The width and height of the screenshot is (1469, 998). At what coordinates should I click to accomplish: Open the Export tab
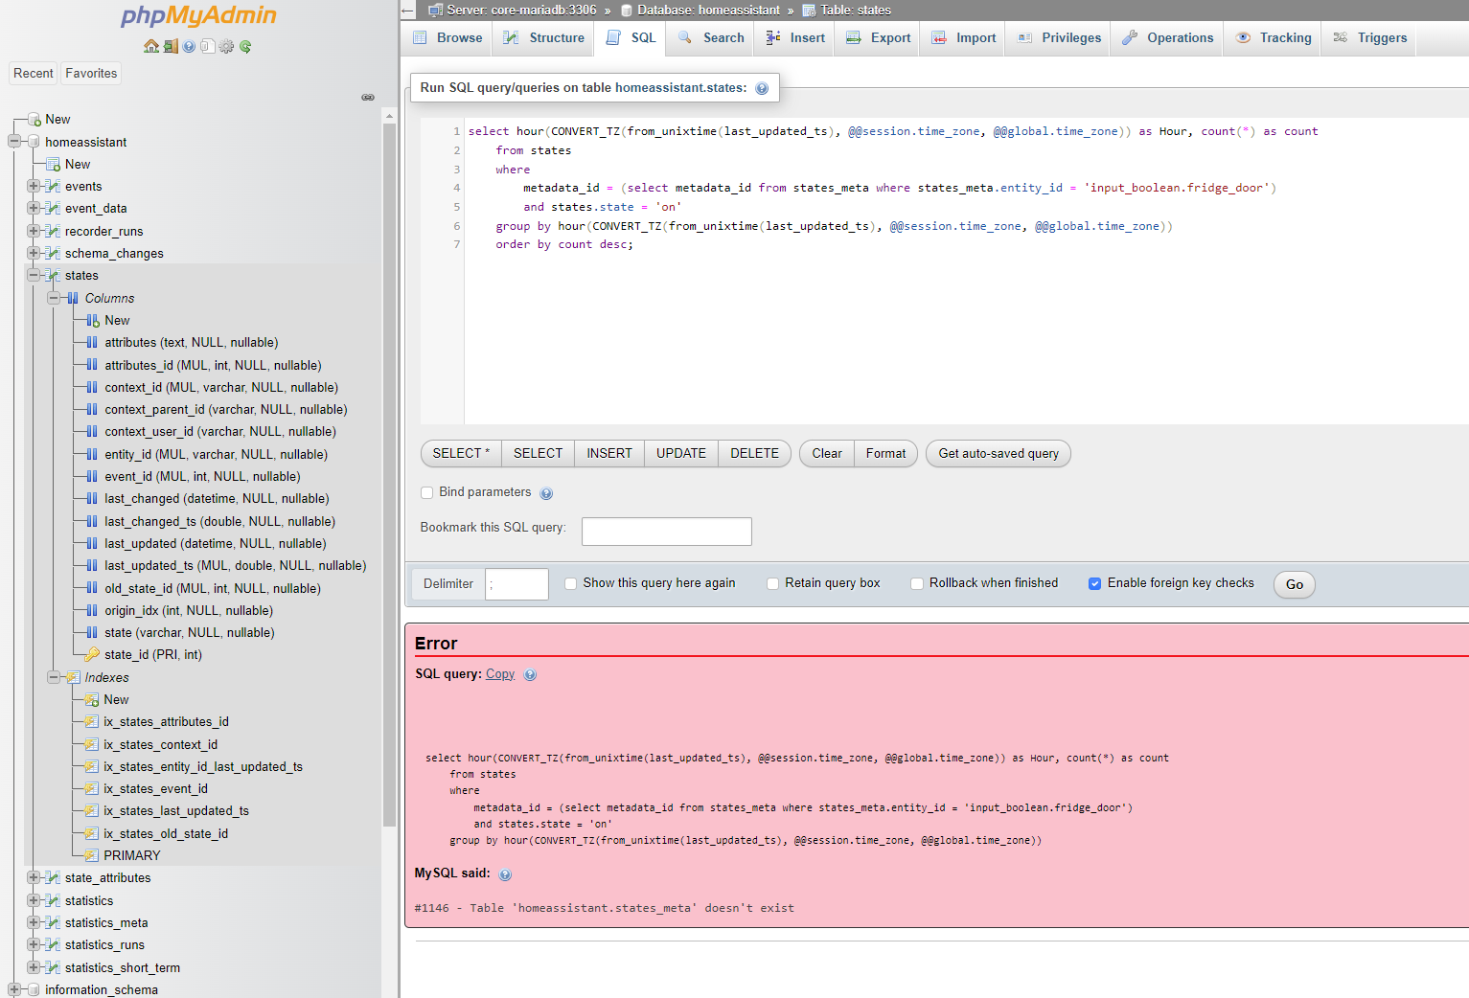point(878,38)
